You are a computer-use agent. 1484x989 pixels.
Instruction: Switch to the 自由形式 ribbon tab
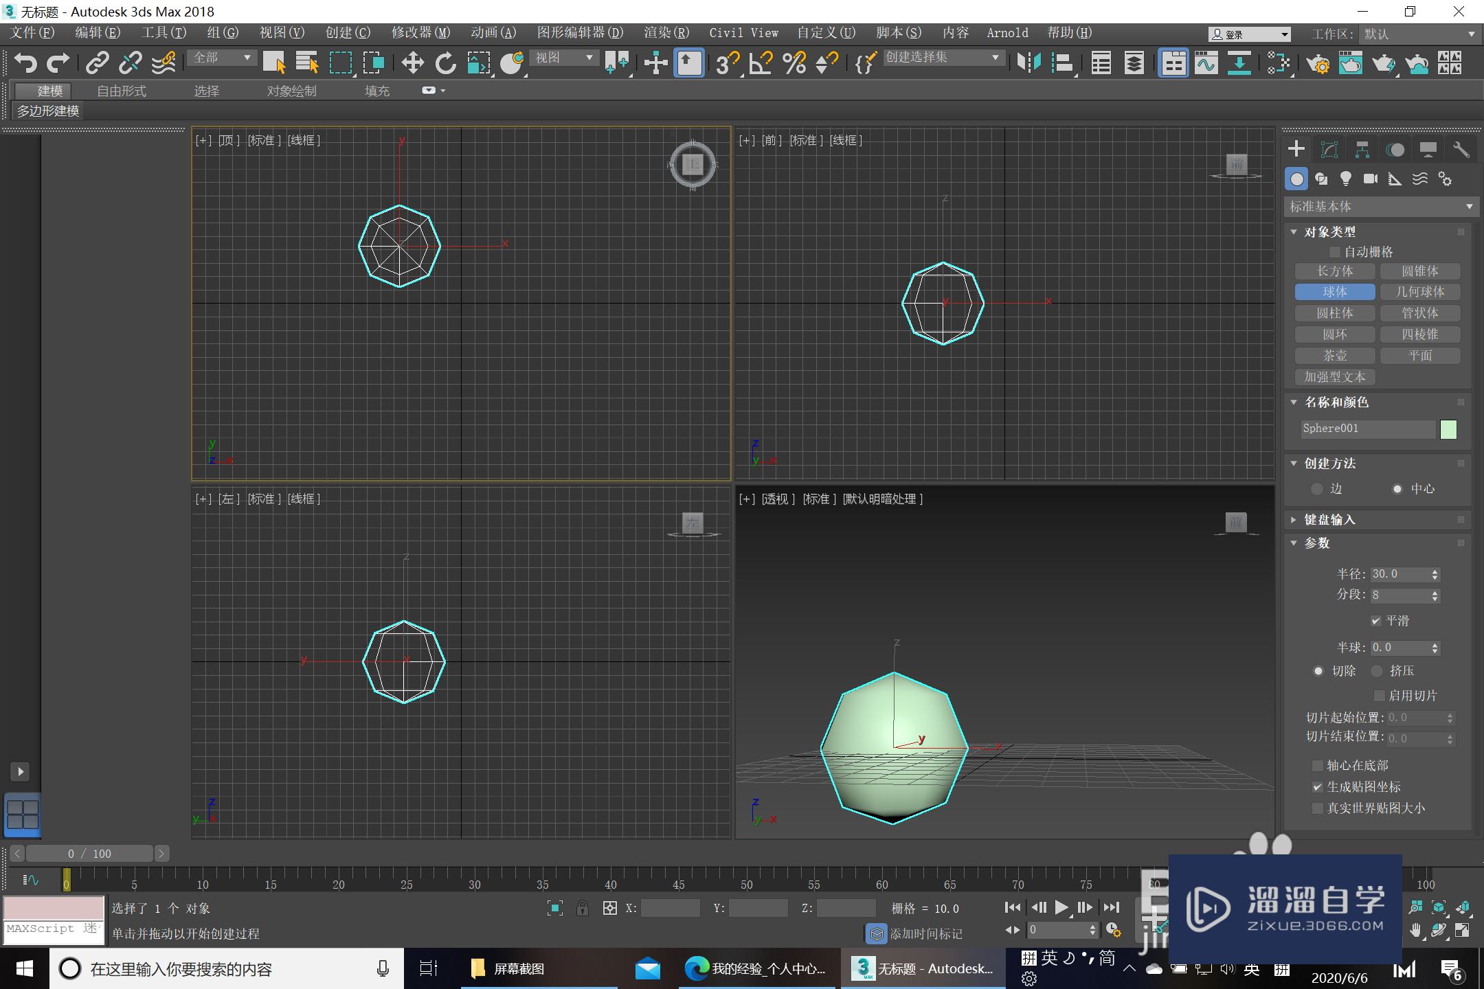pyautogui.click(x=122, y=91)
